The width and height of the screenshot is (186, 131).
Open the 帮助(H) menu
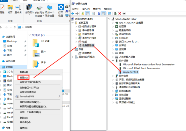(x=107, y=9)
